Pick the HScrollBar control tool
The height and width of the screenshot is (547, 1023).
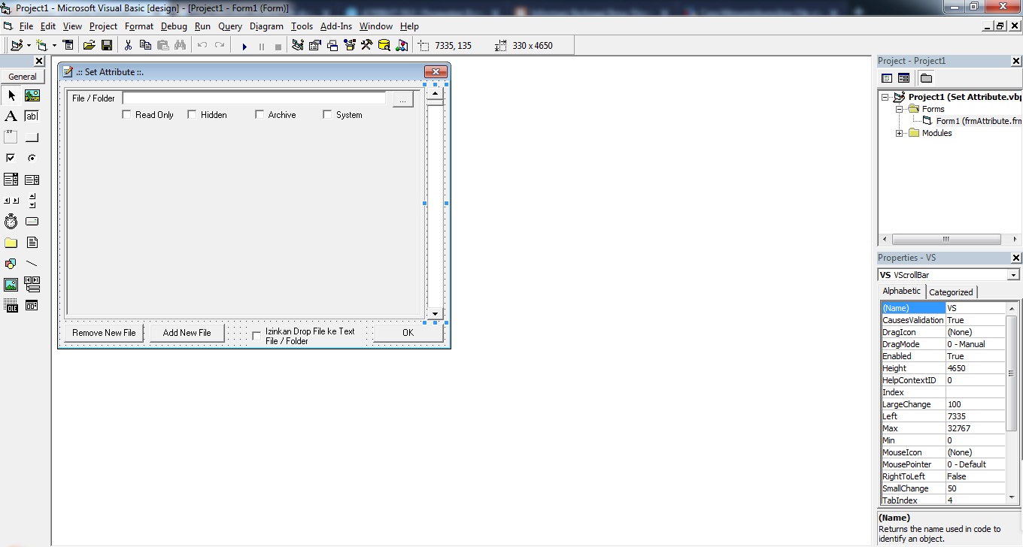pyautogui.click(x=11, y=201)
